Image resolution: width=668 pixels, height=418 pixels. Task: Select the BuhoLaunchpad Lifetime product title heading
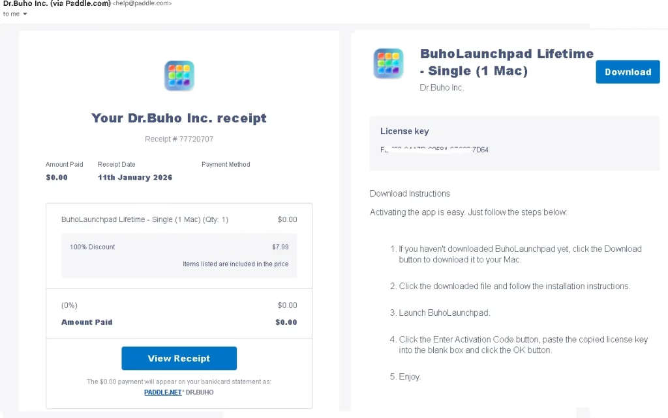click(506, 62)
